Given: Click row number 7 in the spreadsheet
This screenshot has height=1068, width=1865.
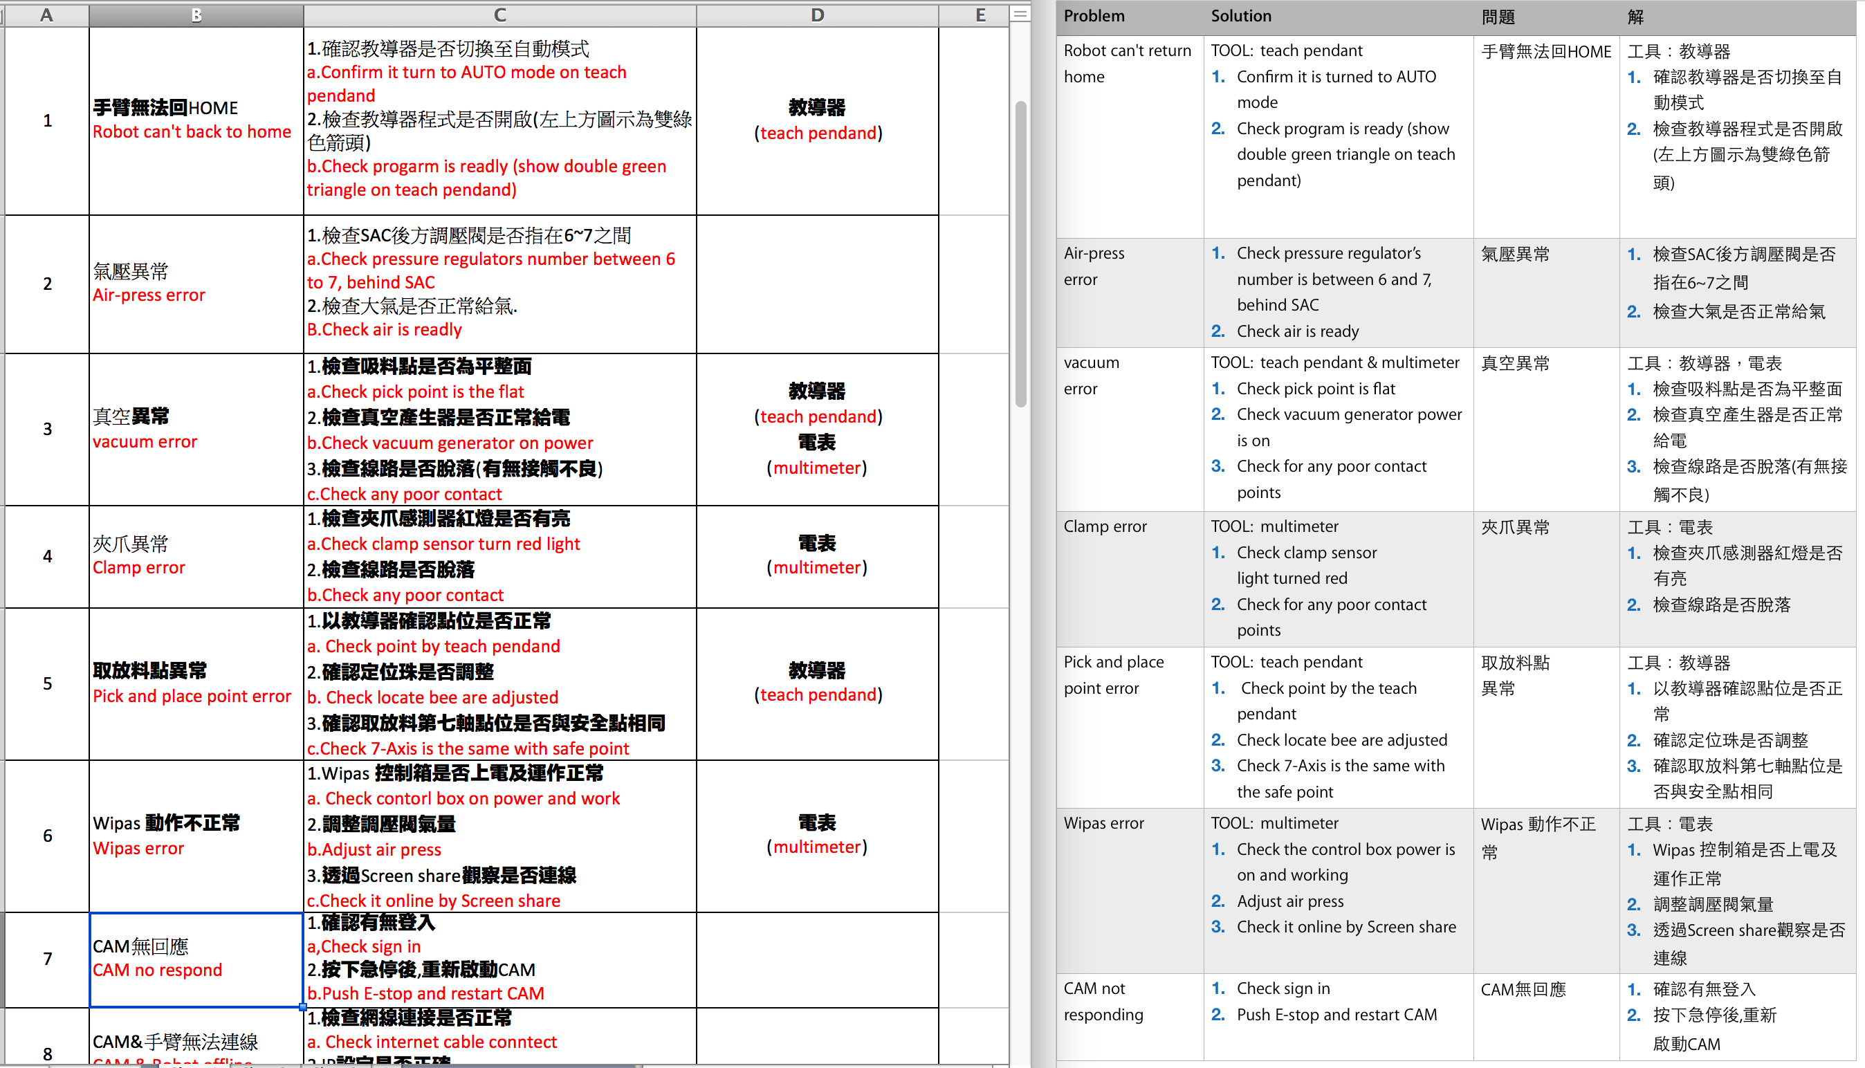Looking at the screenshot, I should 47,959.
